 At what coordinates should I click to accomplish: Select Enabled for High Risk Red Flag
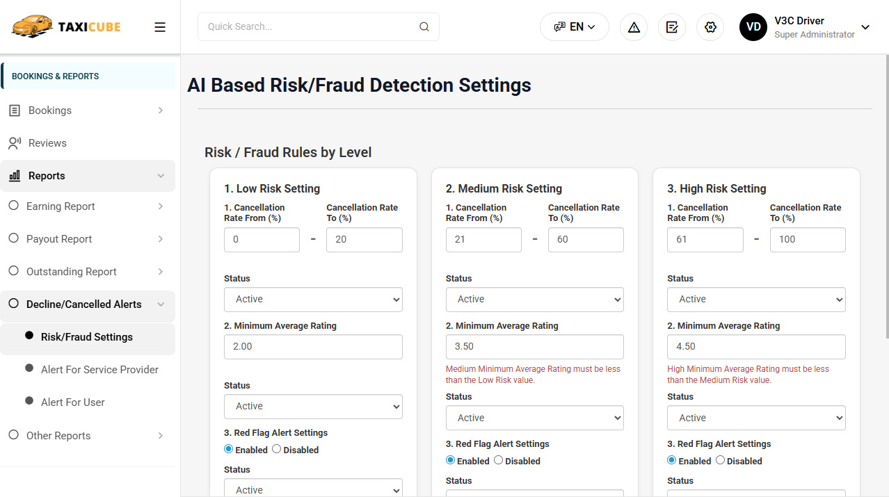click(x=671, y=460)
